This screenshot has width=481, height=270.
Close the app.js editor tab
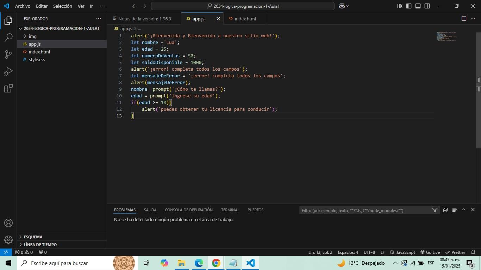pyautogui.click(x=218, y=19)
